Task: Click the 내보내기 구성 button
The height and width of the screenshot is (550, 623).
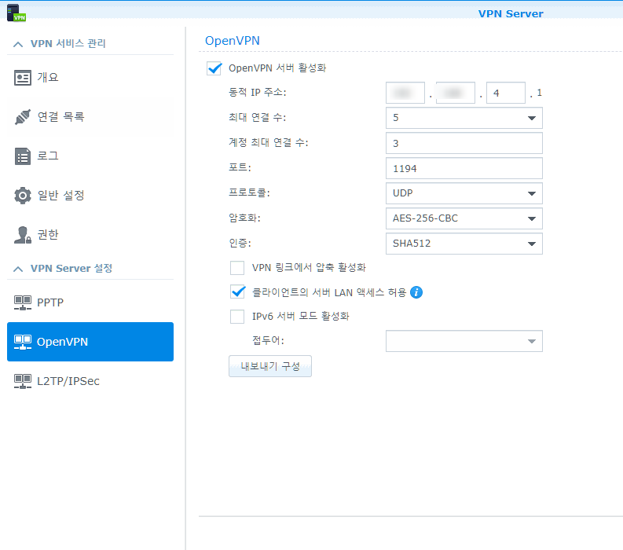Action: 270,366
